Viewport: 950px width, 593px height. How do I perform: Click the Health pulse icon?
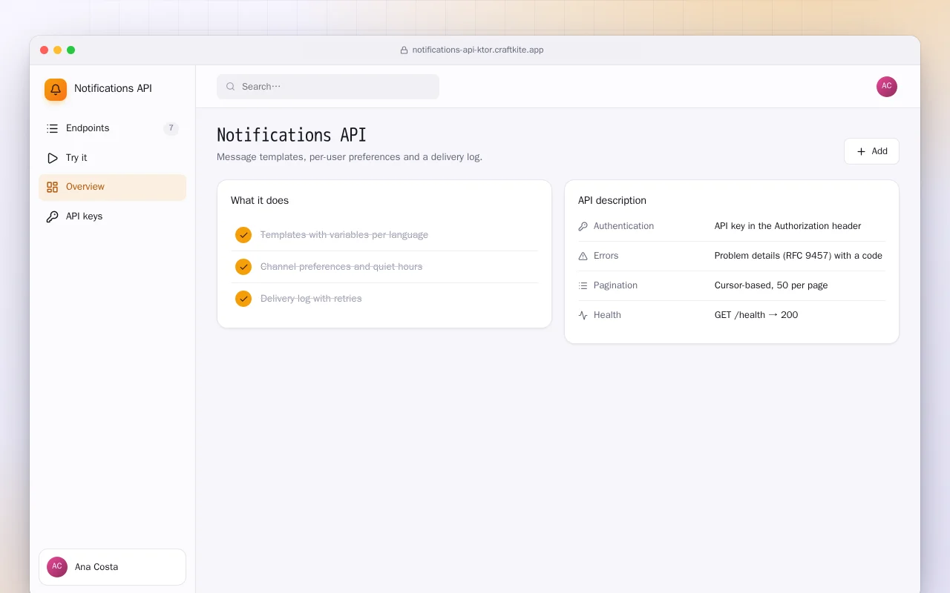pos(583,315)
